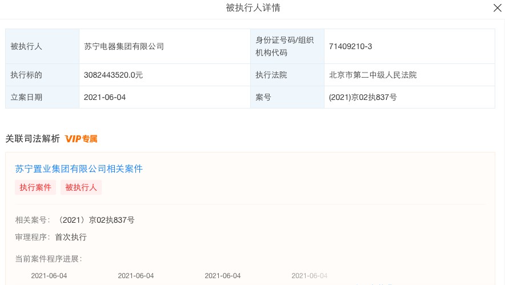
Task: Select the second timeline date in case progress
Action: (x=136, y=276)
